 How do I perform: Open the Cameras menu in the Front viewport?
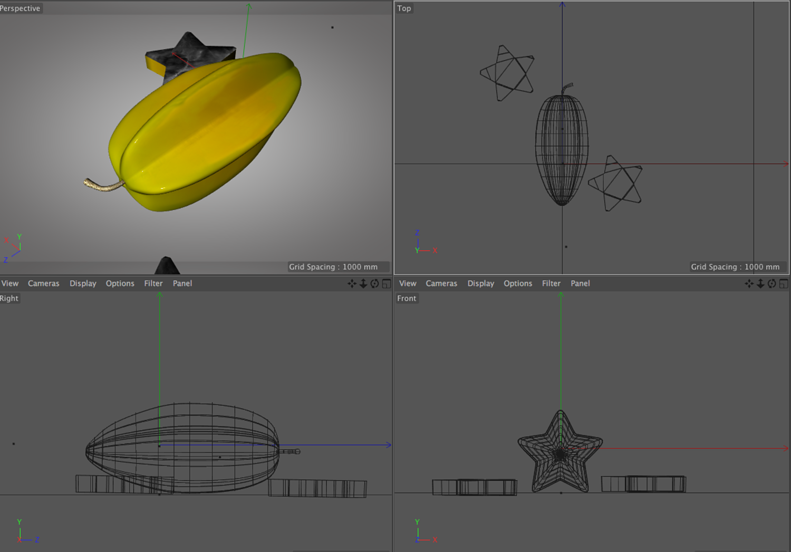[x=441, y=283]
